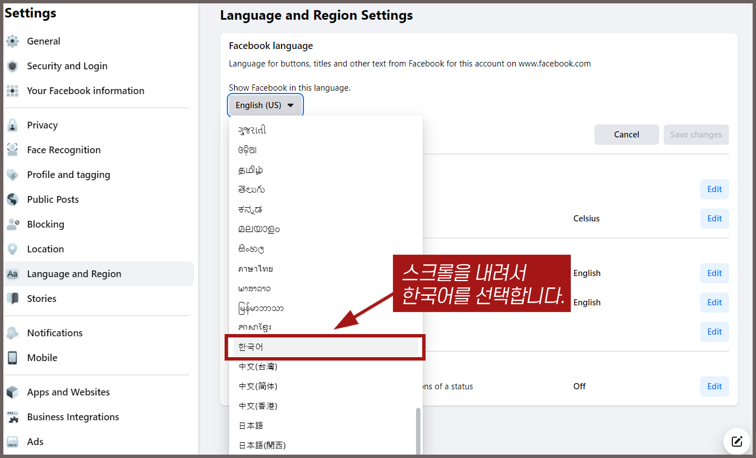Select 日本語(関西) from the language list
This screenshot has height=458, width=756.
click(x=324, y=446)
